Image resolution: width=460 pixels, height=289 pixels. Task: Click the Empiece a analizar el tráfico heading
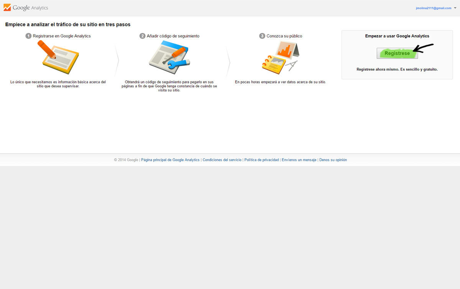point(68,24)
